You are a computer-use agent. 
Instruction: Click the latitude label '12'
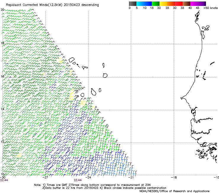point(2,142)
